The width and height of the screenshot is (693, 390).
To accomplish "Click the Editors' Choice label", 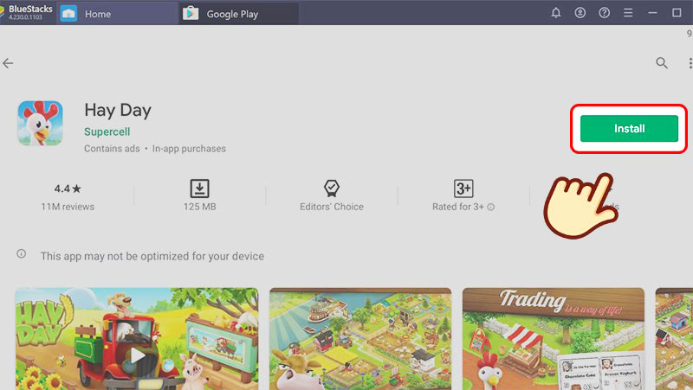I will [332, 207].
